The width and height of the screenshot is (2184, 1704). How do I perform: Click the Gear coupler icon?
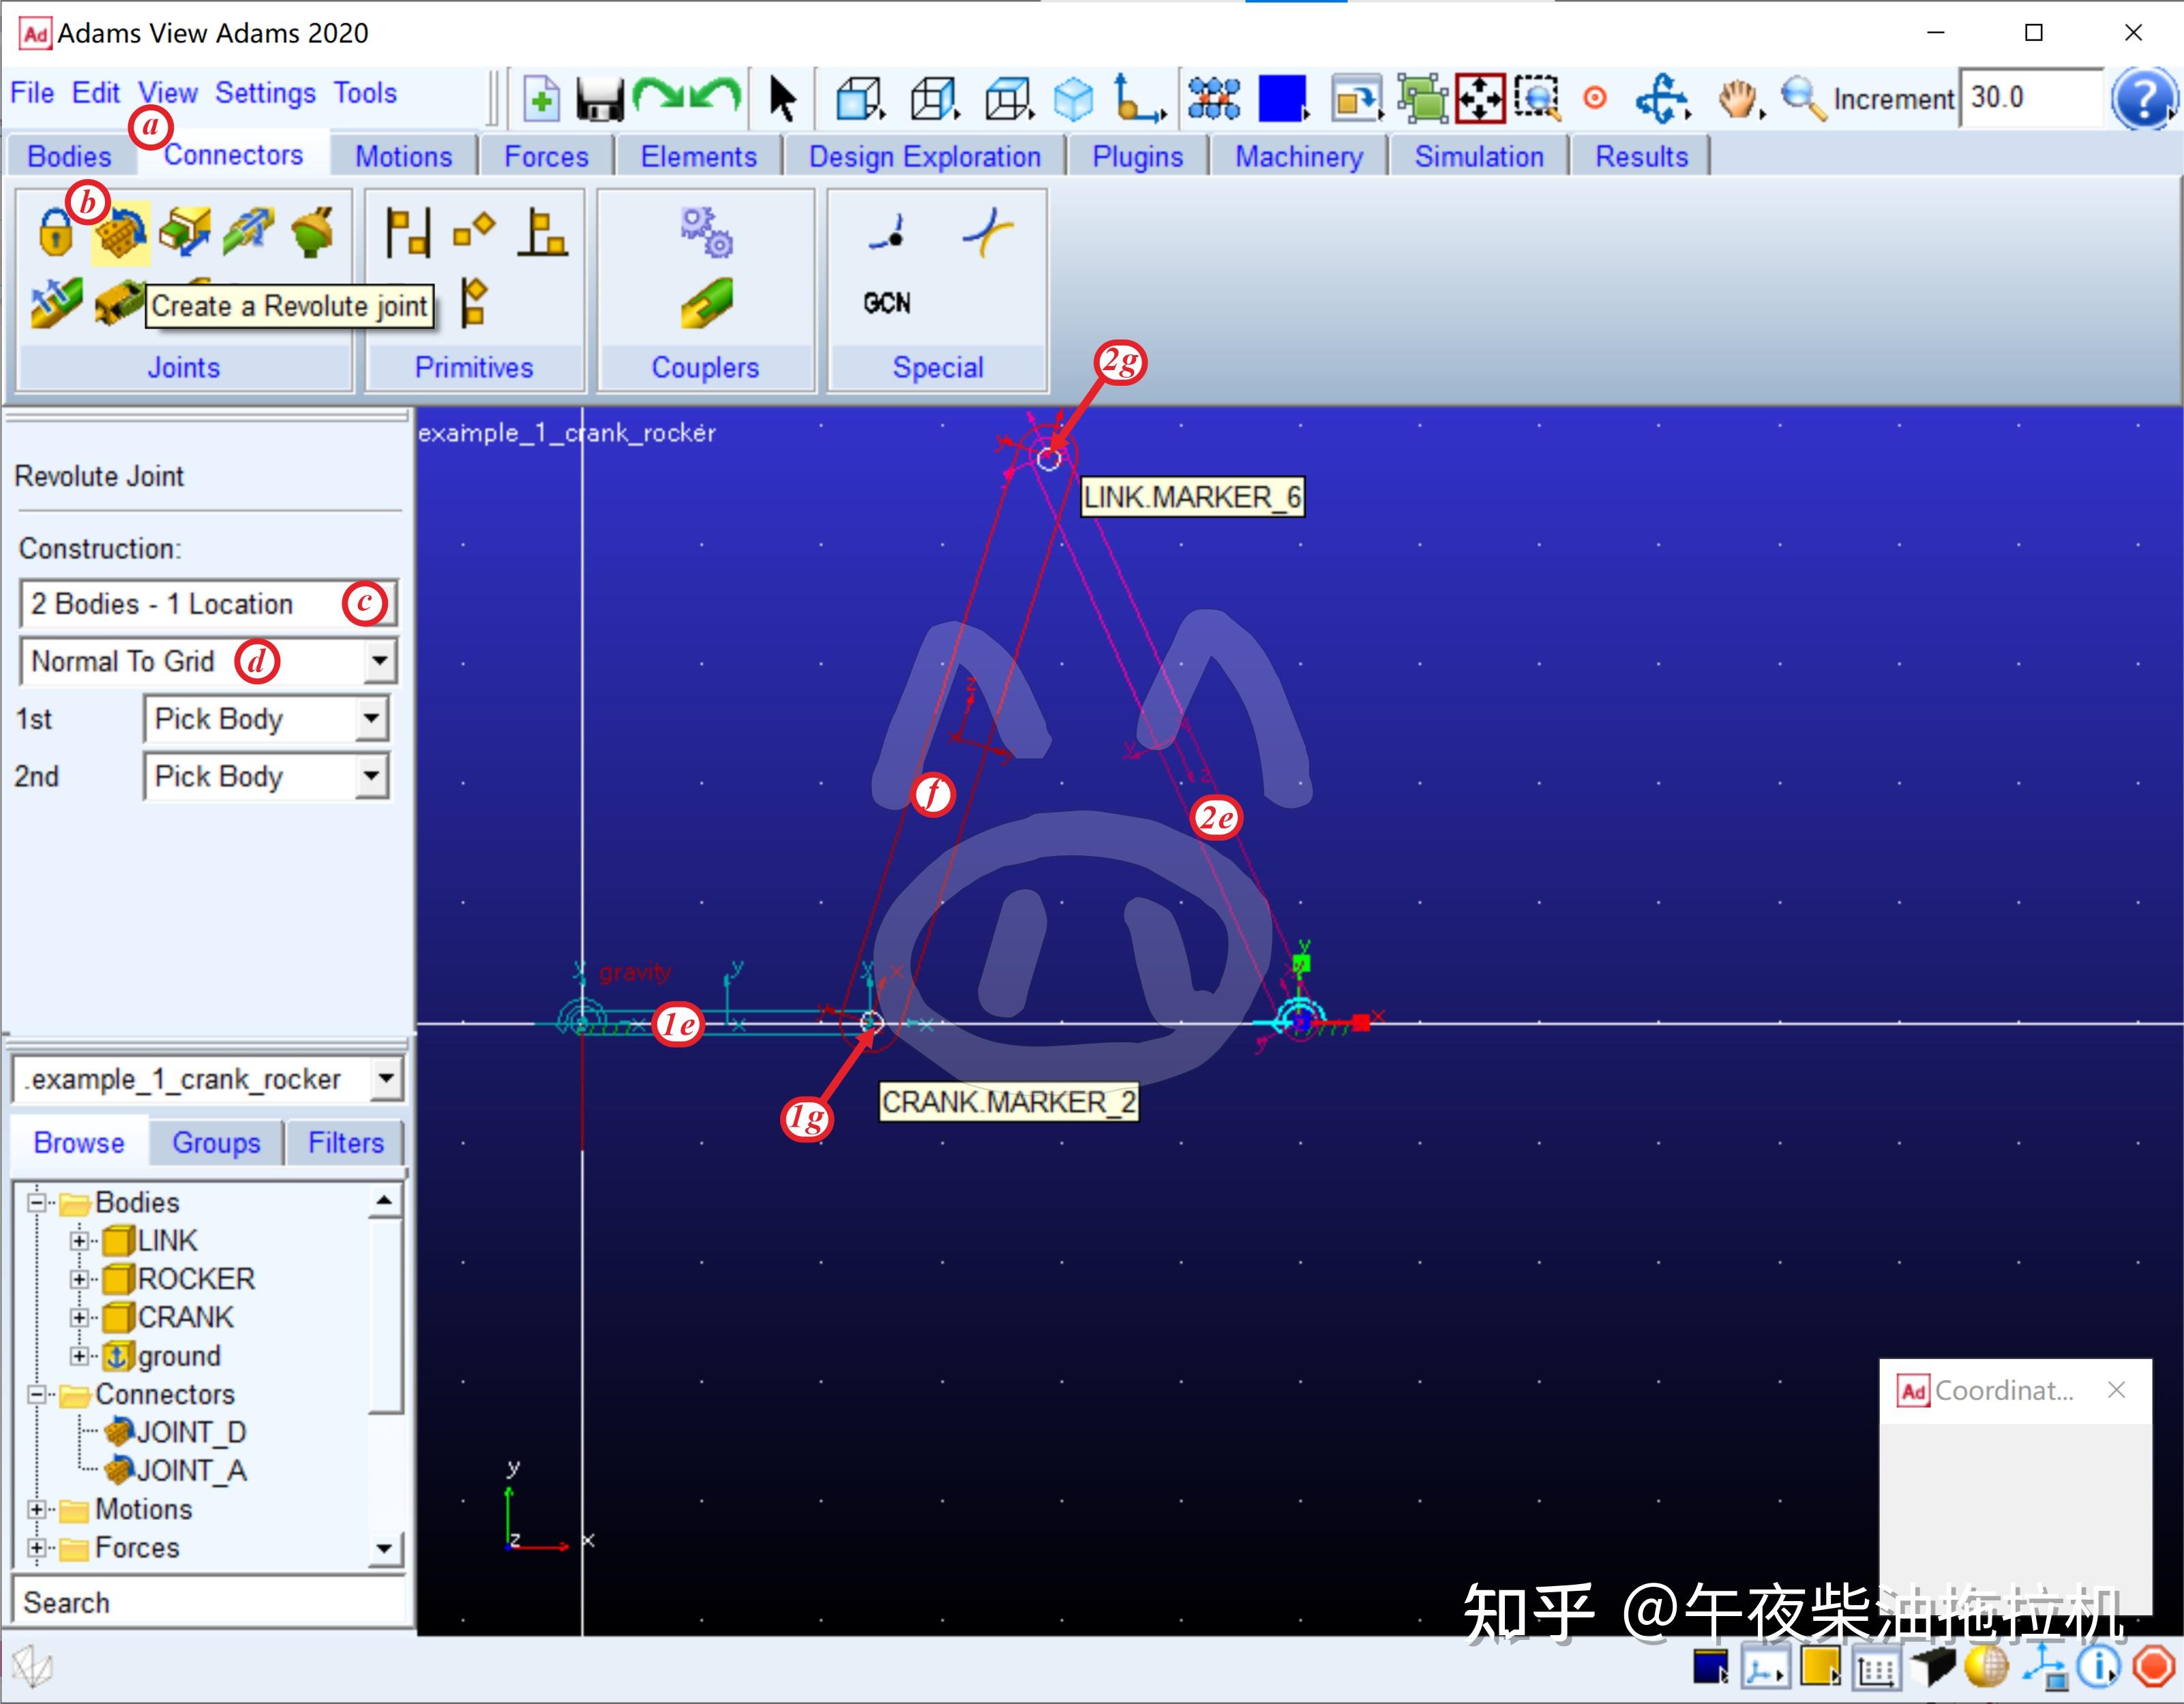[x=706, y=232]
